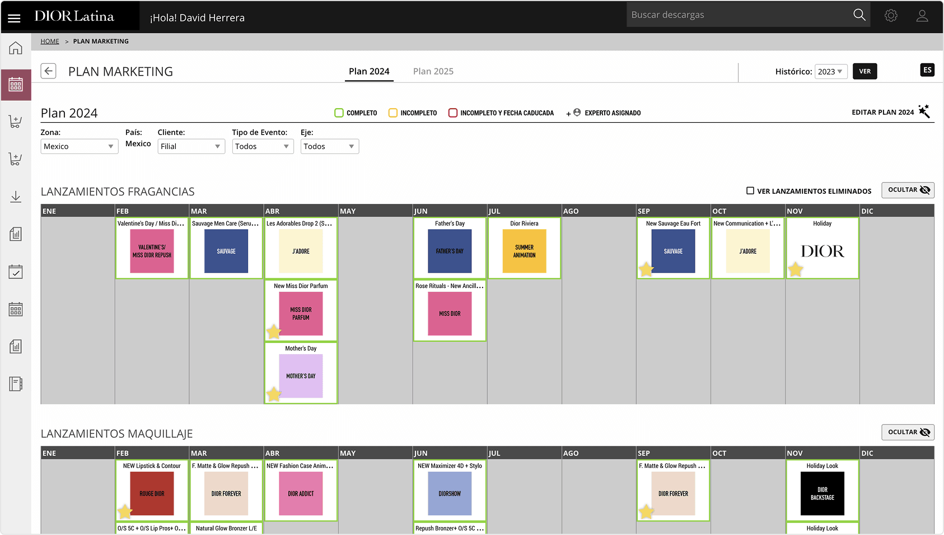Select the report document icon below Downloads

click(x=15, y=234)
